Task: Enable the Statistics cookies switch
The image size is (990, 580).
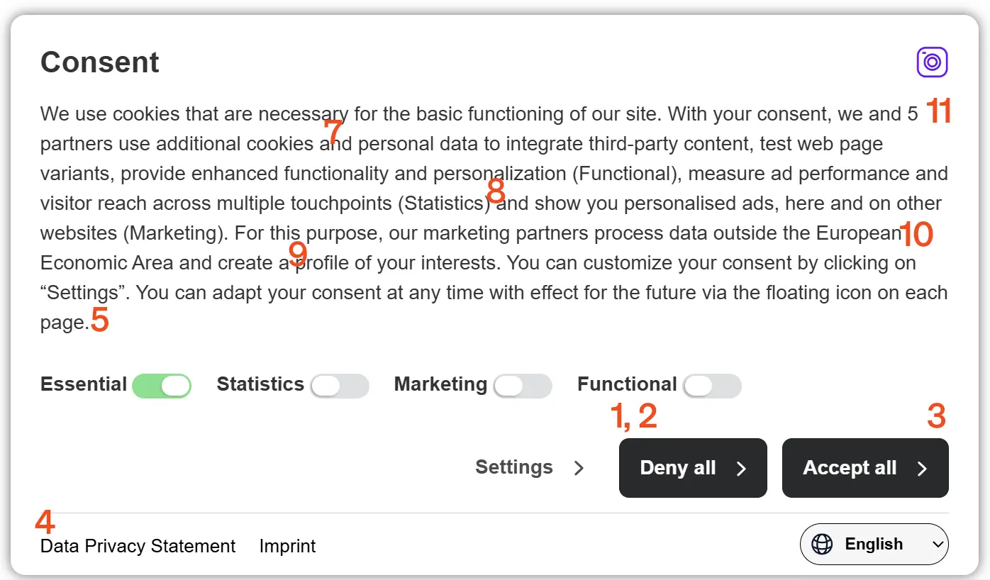Action: tap(340, 386)
